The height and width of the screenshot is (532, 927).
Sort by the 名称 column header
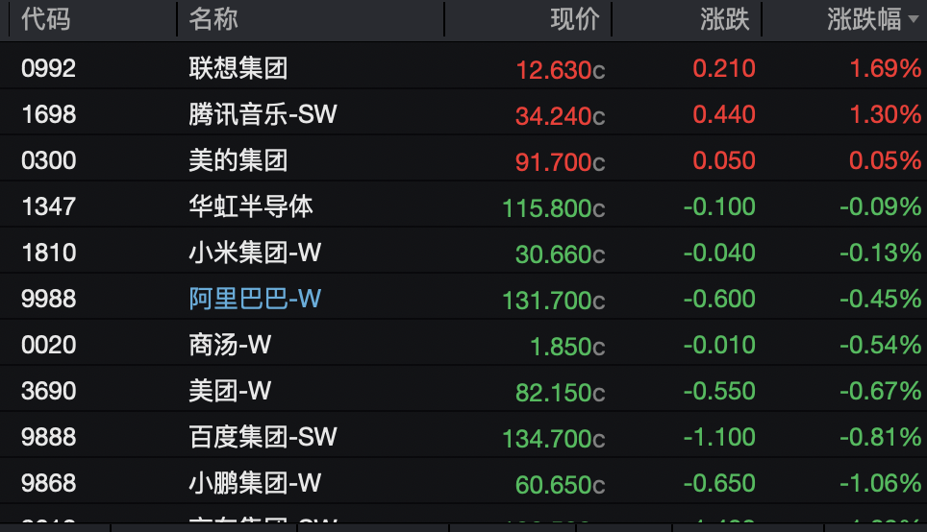213,19
